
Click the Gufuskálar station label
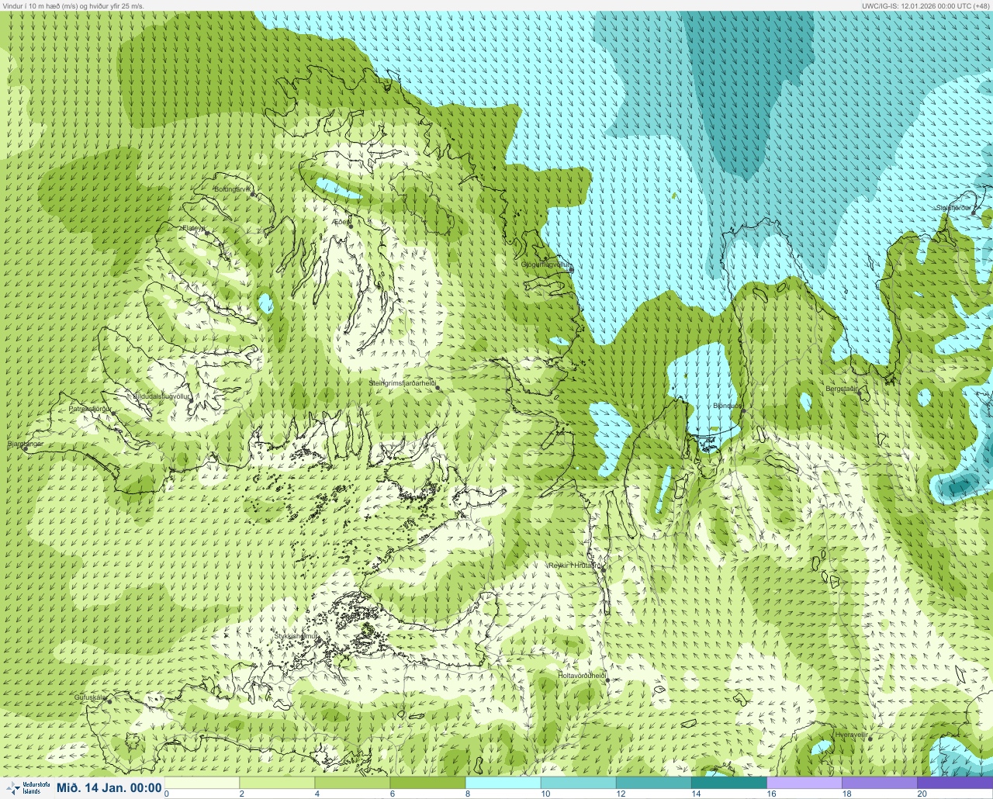tap(90, 697)
